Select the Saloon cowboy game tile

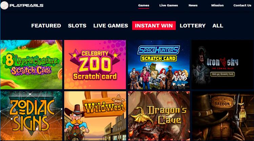(223, 116)
